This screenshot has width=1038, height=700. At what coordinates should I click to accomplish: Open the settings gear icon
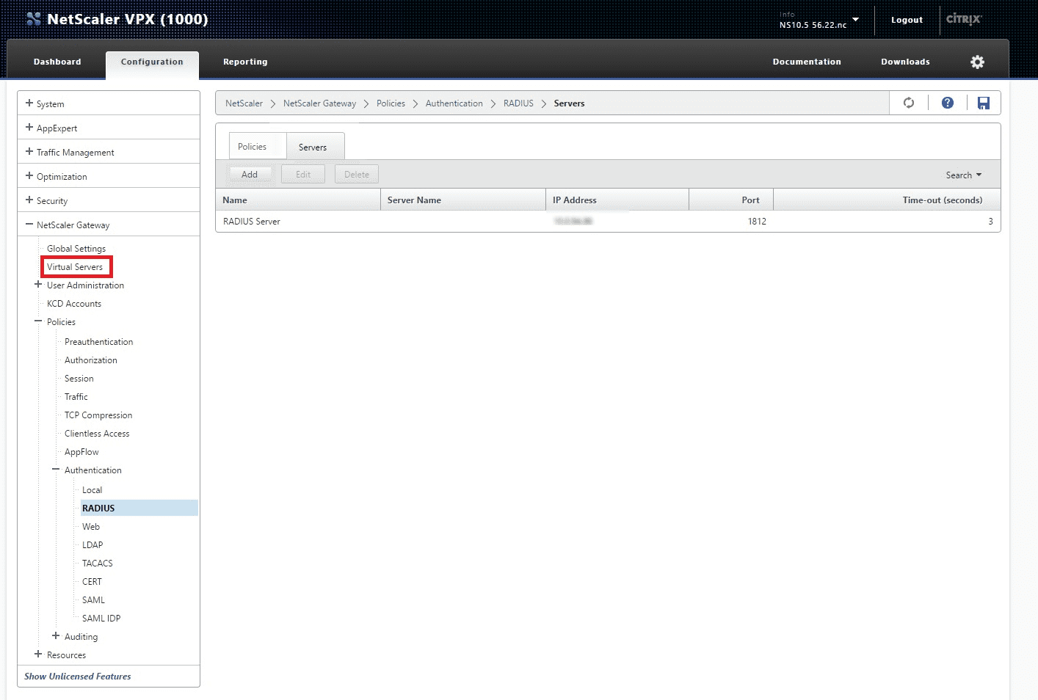977,62
